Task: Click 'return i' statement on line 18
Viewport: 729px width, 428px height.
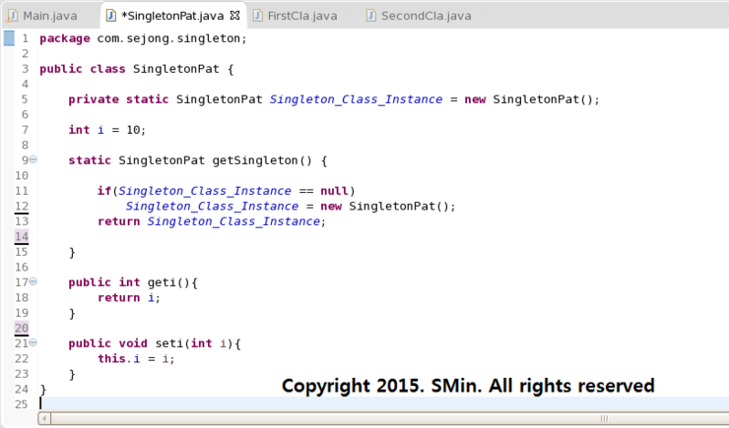Action: point(125,297)
